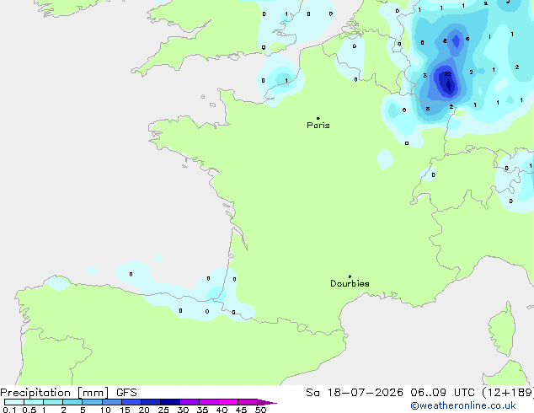Screen dimensions: 534x413
Task: Click the Precipitation [mm] title text
Action: point(55,393)
